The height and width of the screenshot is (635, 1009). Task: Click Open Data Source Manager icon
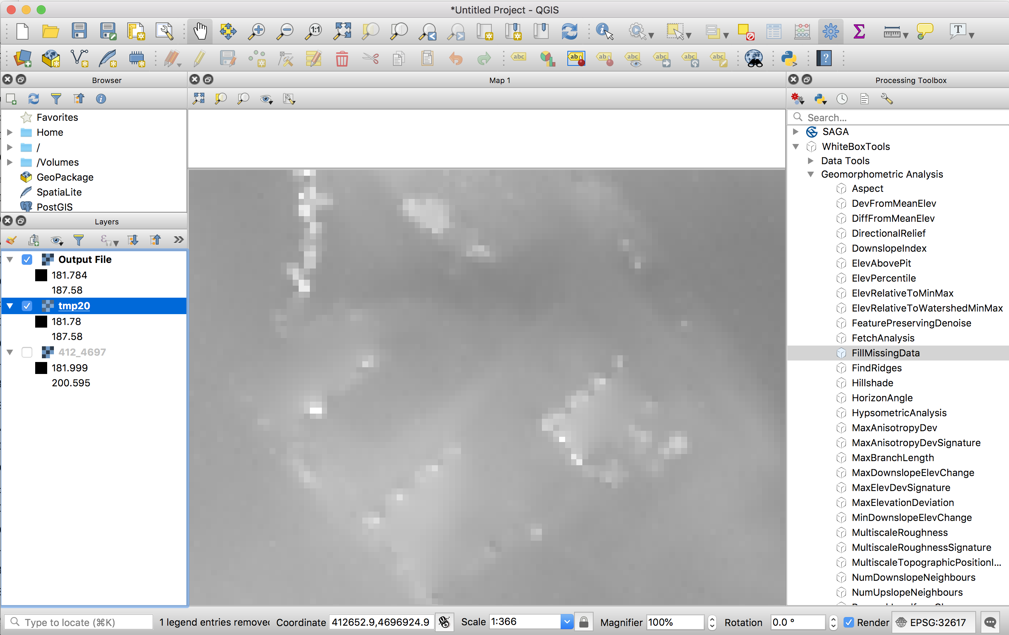coord(22,58)
